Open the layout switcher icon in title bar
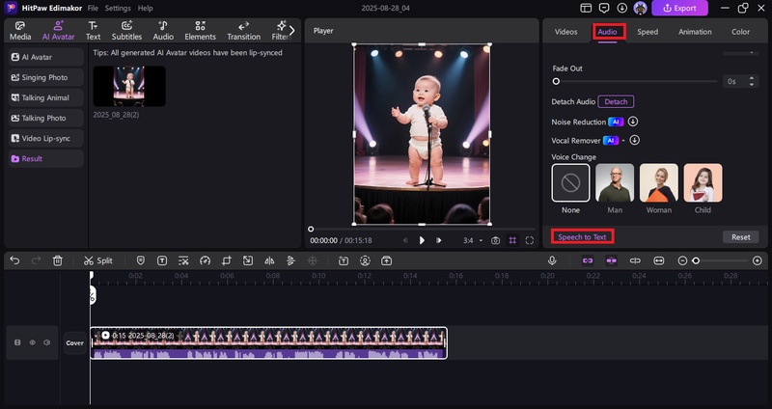772x409 pixels. pyautogui.click(x=586, y=8)
